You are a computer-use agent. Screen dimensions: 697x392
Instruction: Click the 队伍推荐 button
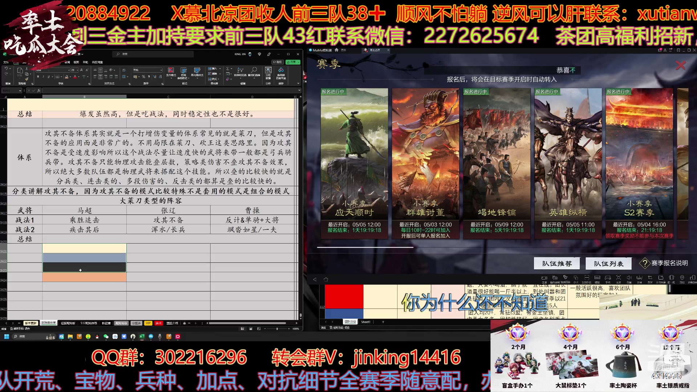point(557,264)
